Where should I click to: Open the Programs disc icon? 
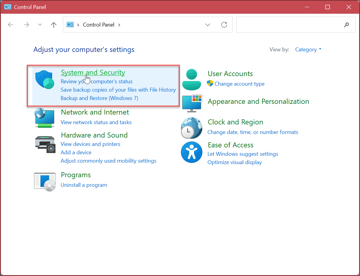click(x=45, y=181)
